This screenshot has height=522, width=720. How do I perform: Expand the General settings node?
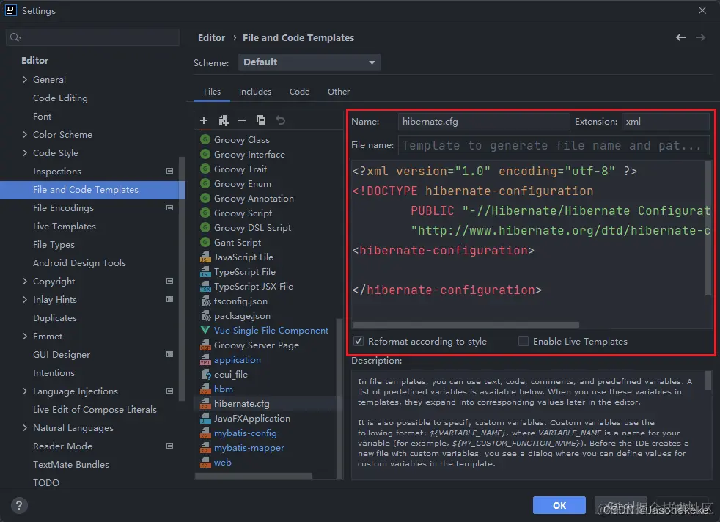tap(25, 79)
